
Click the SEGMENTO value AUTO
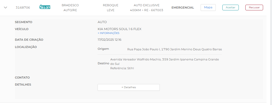click(102, 22)
